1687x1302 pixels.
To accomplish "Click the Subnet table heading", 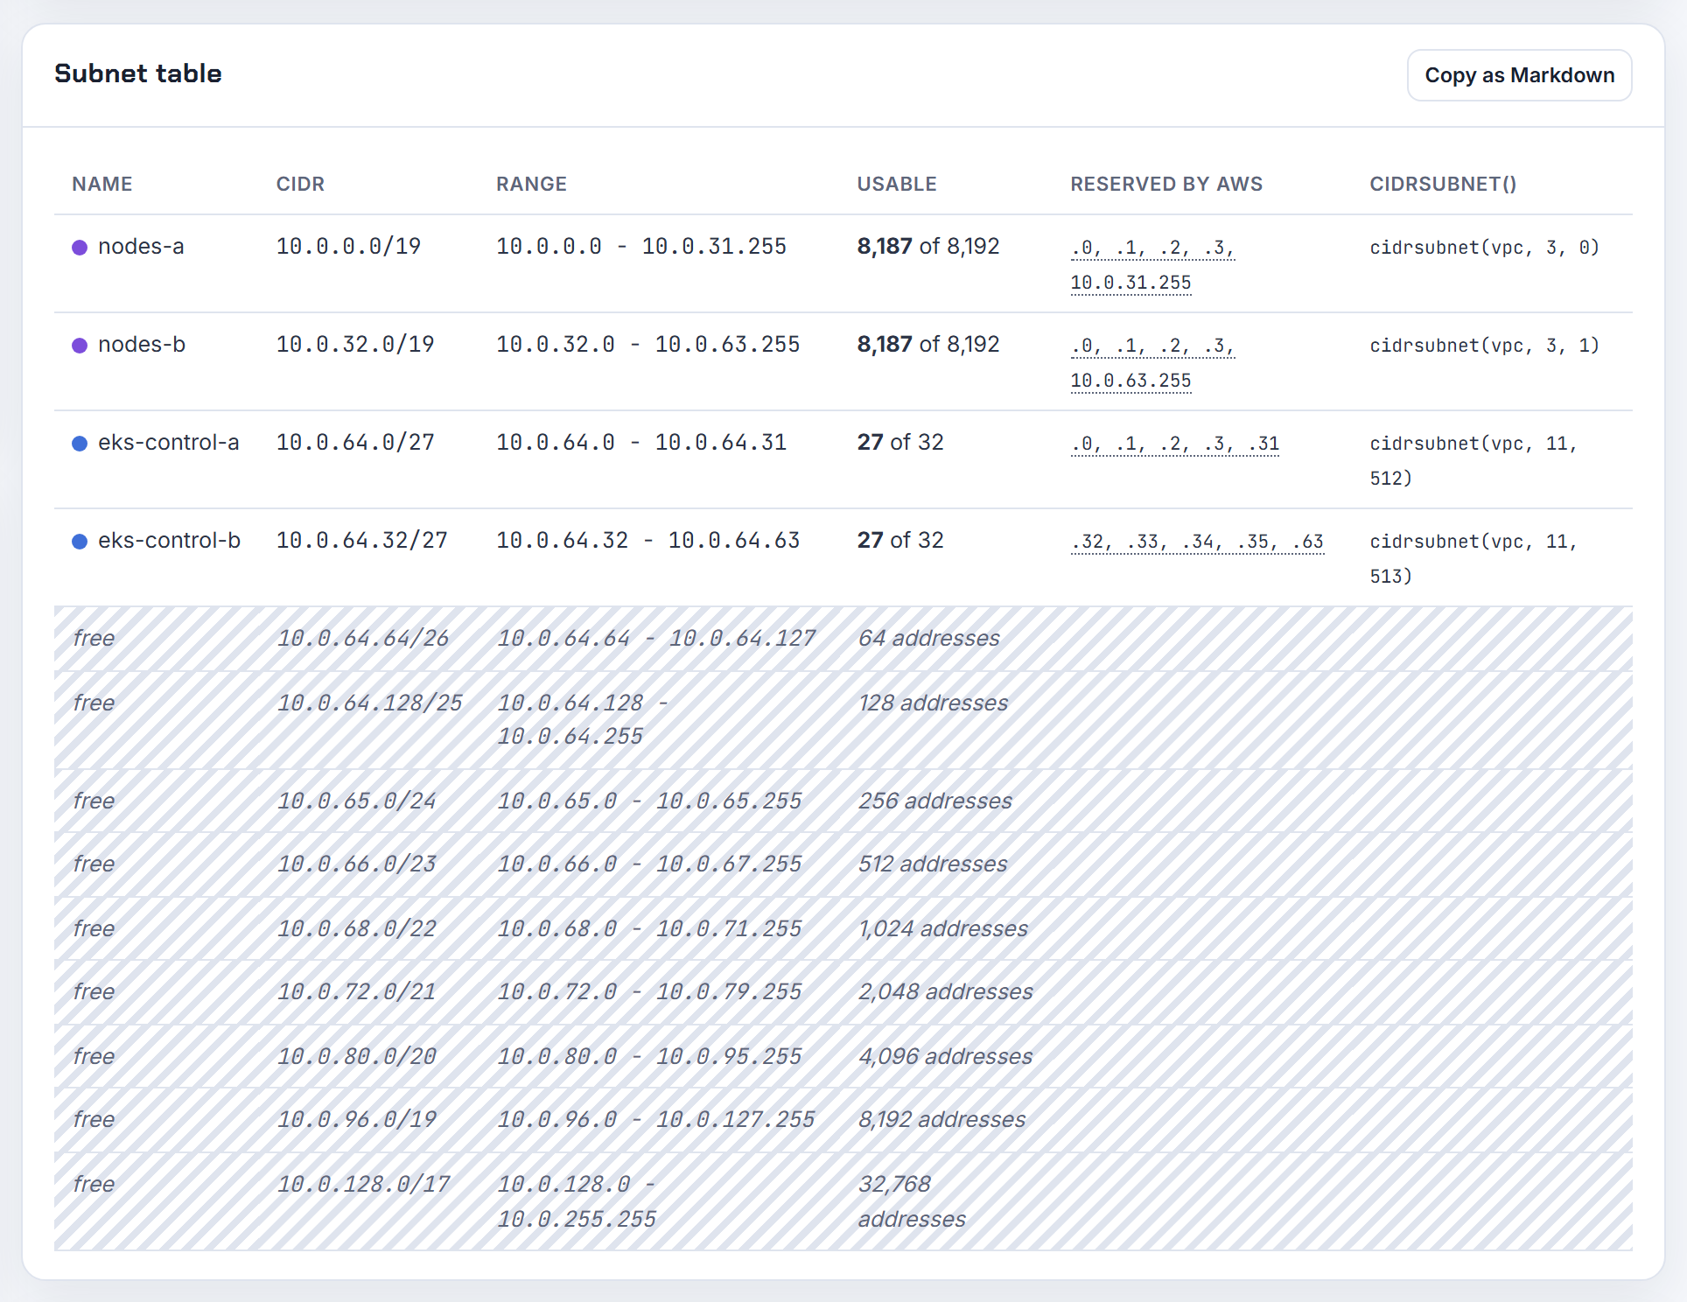I will pos(138,73).
